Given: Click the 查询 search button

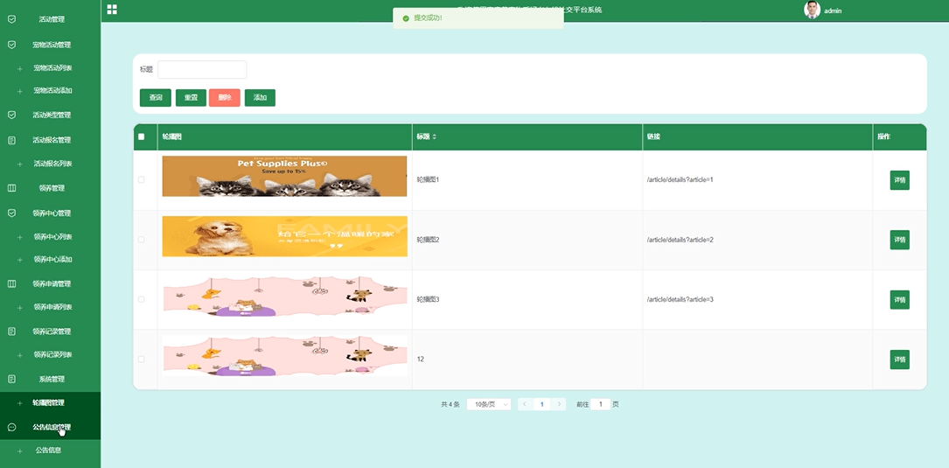Looking at the screenshot, I should click(156, 97).
